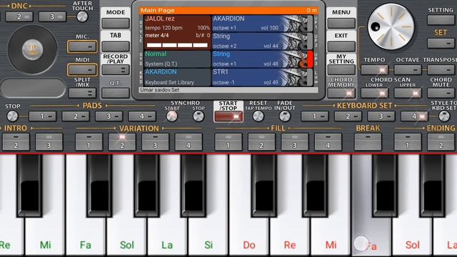Toggle Chord Scan Upper
457x257 pixels.
coord(408,94)
